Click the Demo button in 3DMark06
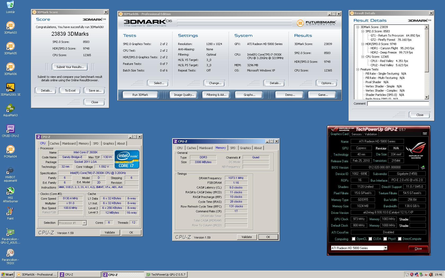 [290, 95]
